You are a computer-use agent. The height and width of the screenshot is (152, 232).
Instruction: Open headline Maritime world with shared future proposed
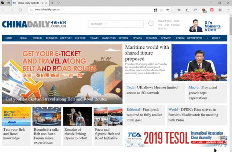click(147, 53)
